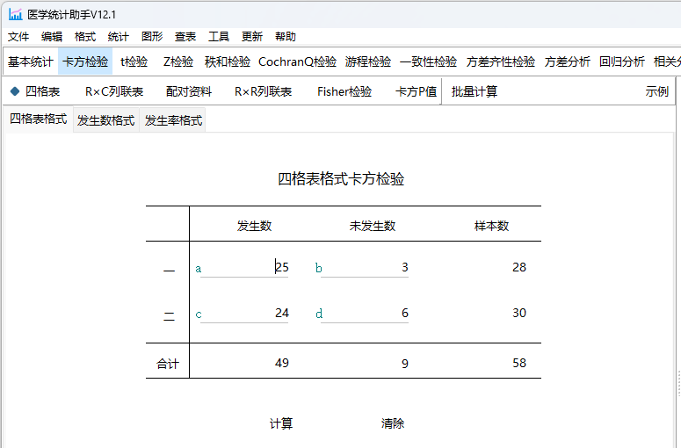Switch to 发生率格式 tab
681x448 pixels.
point(173,120)
